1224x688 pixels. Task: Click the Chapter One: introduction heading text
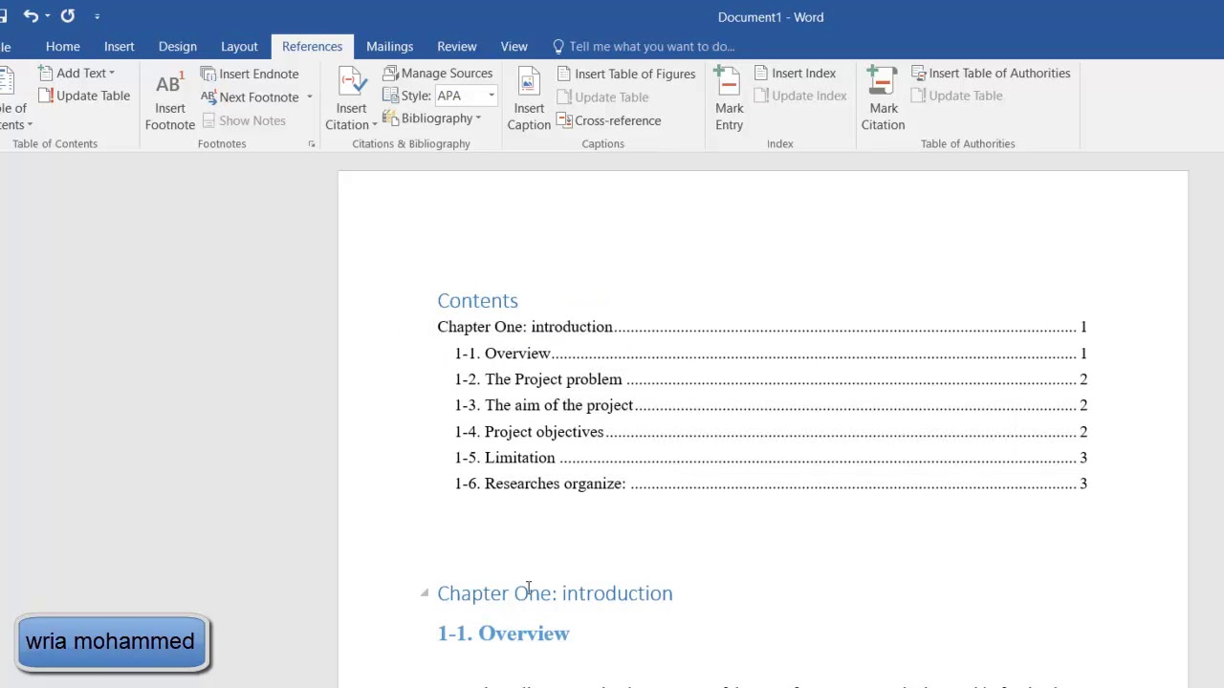[x=555, y=593]
